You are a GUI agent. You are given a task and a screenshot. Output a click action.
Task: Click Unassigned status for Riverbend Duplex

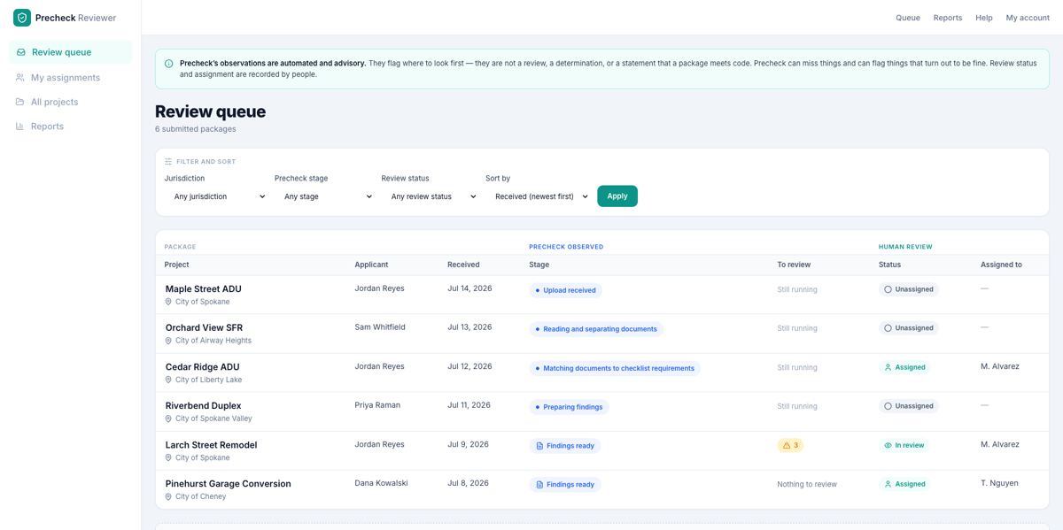909,406
